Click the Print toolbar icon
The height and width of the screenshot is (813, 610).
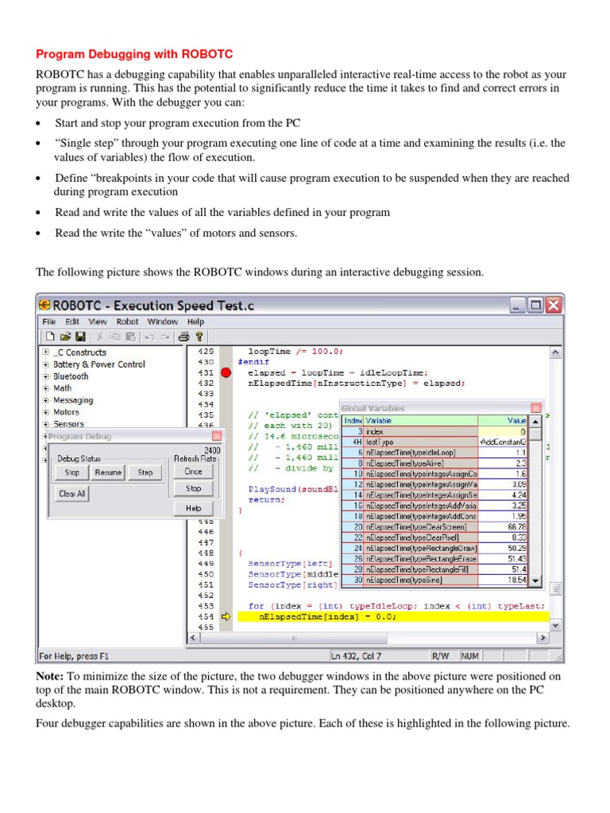[183, 337]
